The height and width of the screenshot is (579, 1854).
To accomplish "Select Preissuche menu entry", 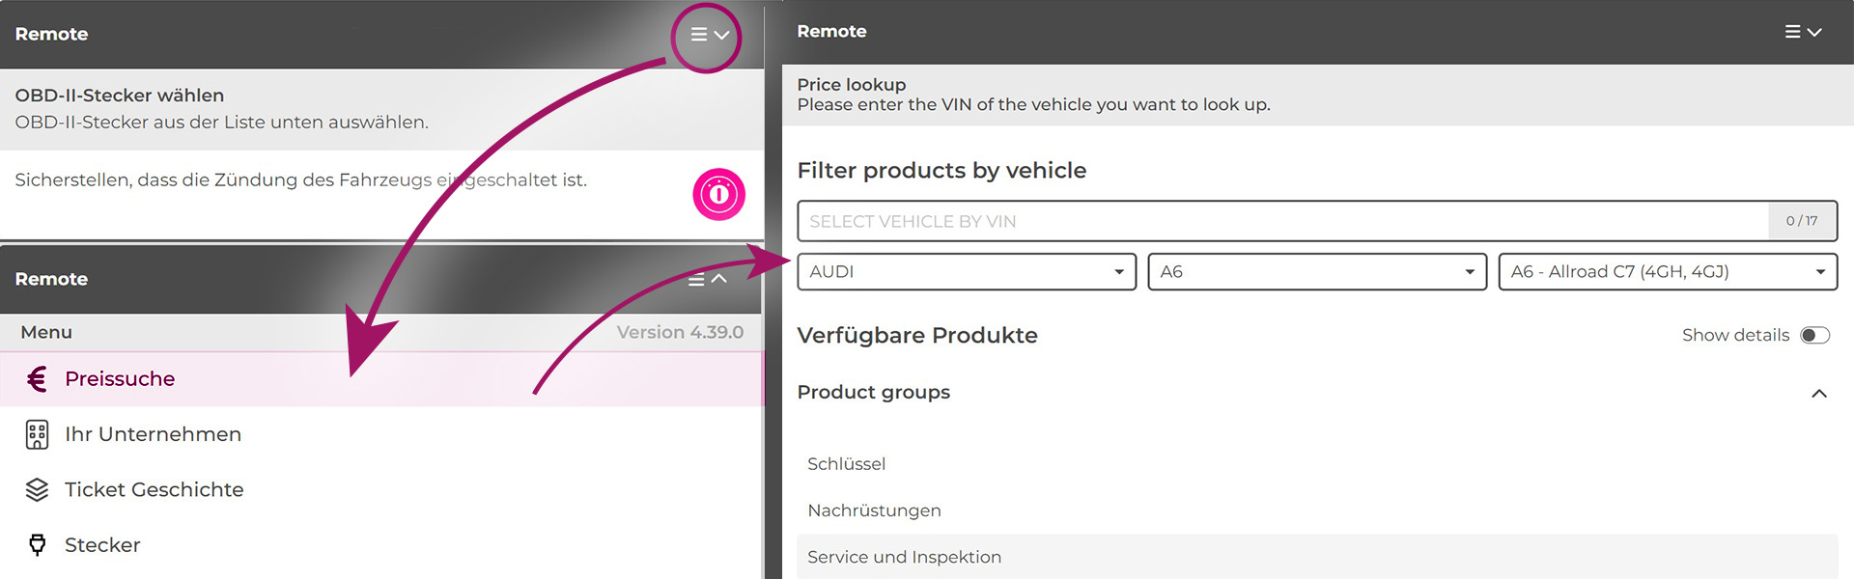I will (120, 379).
